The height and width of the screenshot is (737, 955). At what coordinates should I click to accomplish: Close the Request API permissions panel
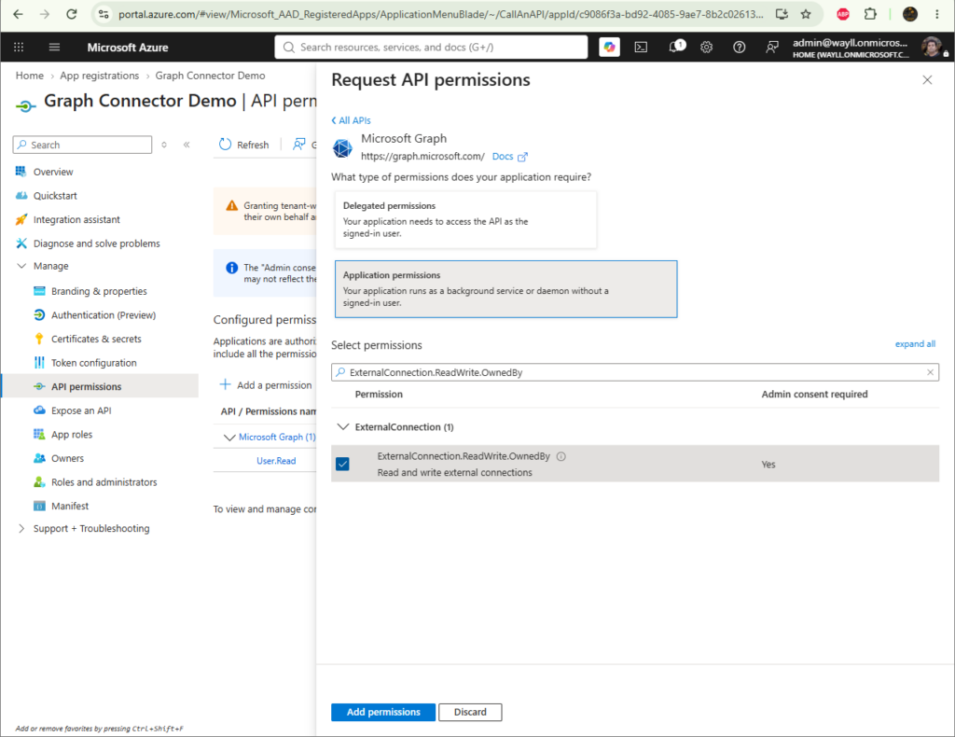[x=927, y=80]
